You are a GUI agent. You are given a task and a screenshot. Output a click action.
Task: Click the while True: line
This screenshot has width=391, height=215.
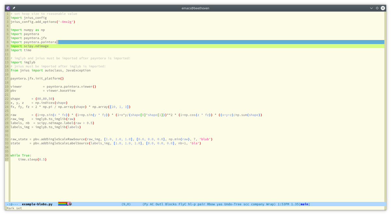[x=21, y=155]
